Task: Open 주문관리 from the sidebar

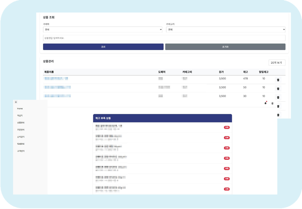Action: pyautogui.click(x=21, y=130)
